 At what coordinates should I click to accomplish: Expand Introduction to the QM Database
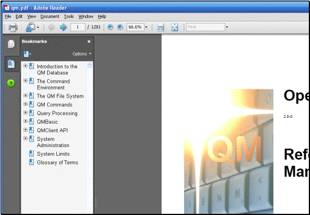(25, 66)
